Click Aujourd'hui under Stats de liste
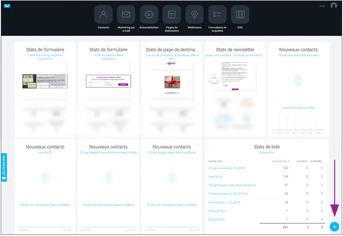Viewport: 343px width, 236px height. (x=267, y=152)
